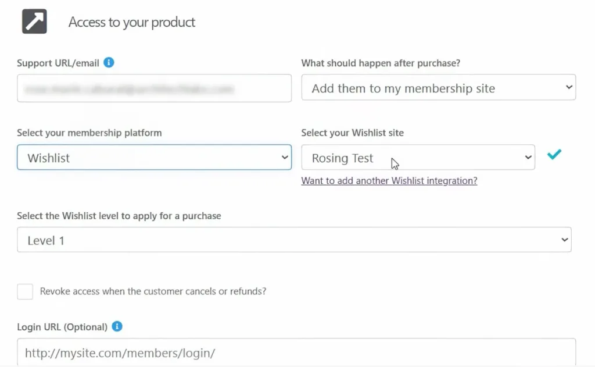Click "Want to add another Wishlist integration?"
Viewport: 595px width, 367px height.
coord(389,180)
